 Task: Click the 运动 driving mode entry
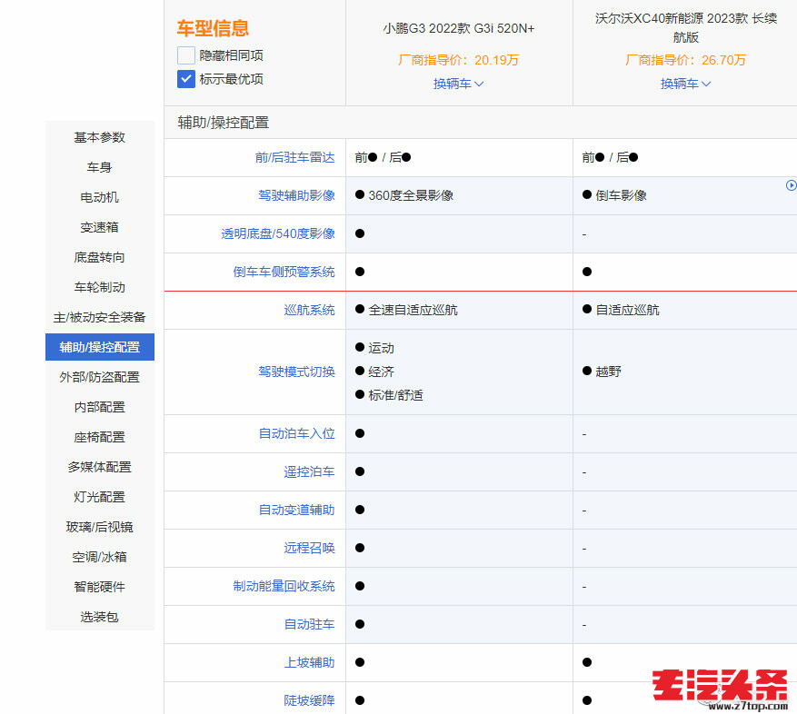click(375, 348)
